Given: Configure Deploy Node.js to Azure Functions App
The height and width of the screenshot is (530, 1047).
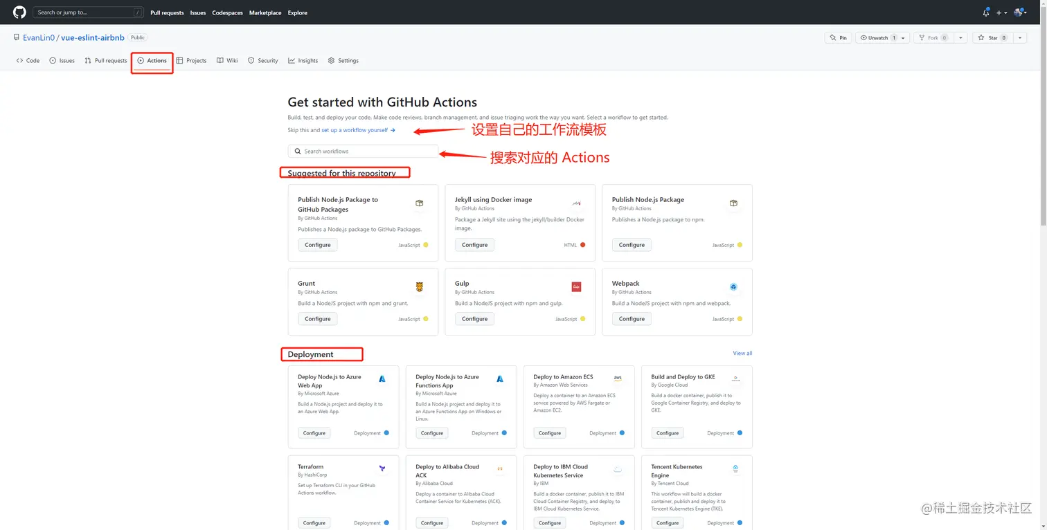Looking at the screenshot, I should (x=432, y=433).
